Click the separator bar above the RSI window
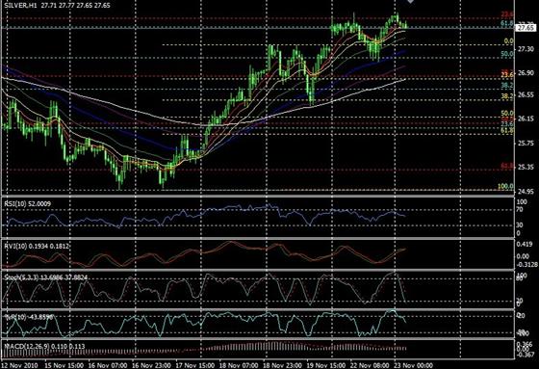 (258, 197)
